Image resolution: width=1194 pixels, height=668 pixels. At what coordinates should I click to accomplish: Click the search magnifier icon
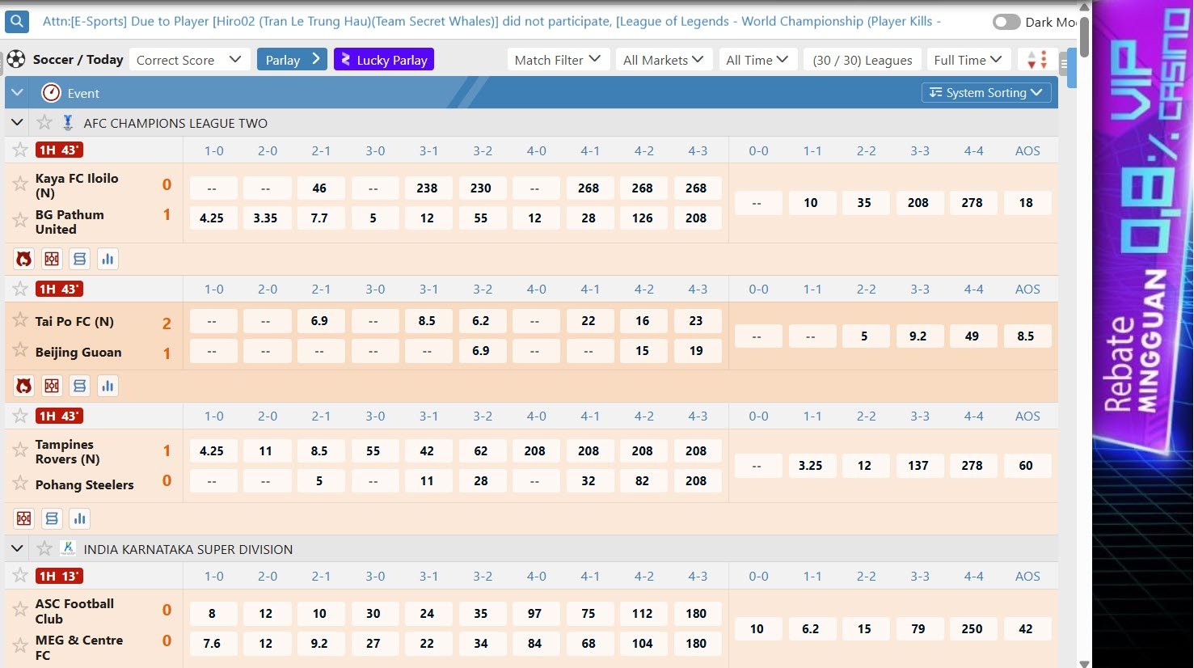pos(16,22)
